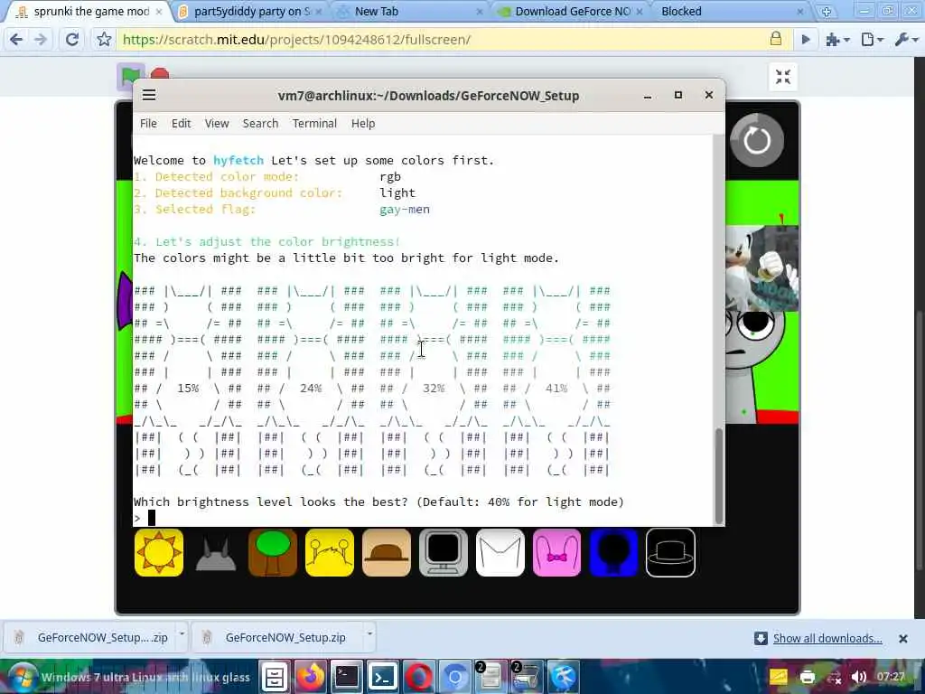The height and width of the screenshot is (694, 925).
Task: Open the terminal File menu
Action: (x=149, y=123)
